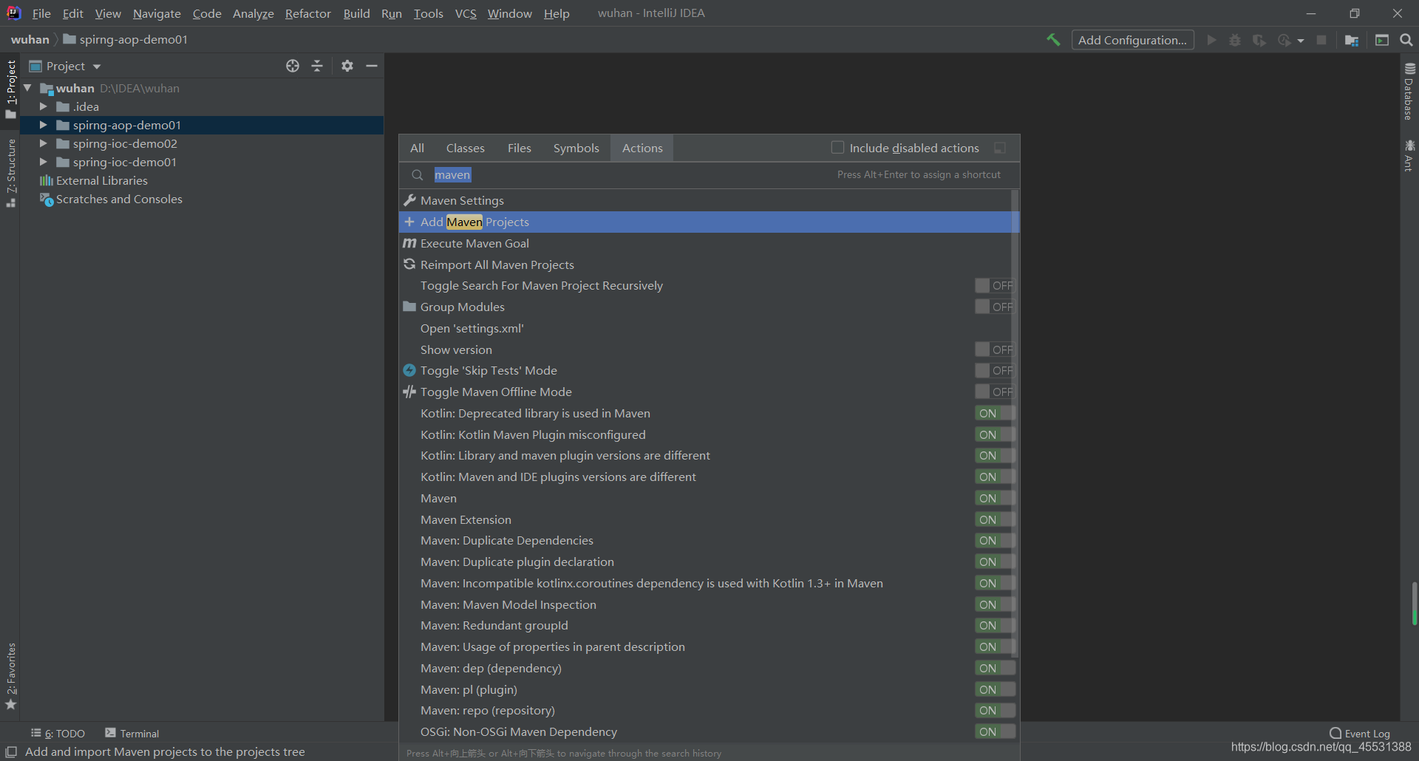The image size is (1419, 761).
Task: Click the search results scrollbar
Action: 1015,425
